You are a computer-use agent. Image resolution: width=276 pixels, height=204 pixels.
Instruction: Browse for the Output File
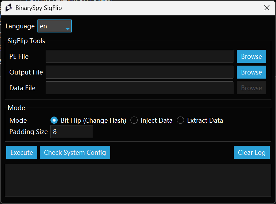(x=251, y=72)
